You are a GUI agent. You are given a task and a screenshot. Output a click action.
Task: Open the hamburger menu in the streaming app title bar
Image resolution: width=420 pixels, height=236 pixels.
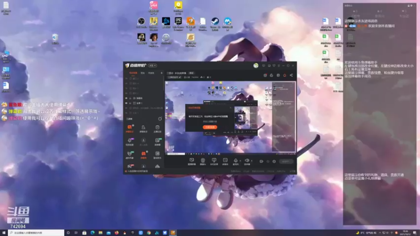coord(279,66)
